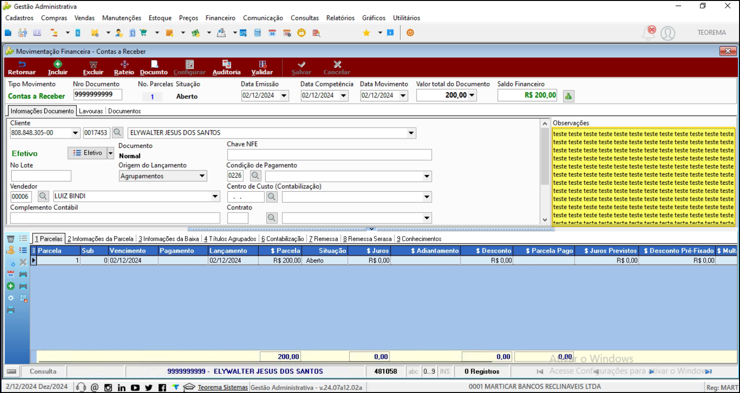This screenshot has width=740, height=393.
Task: Toggle the 0..9 numeric mode indicator
Action: pyautogui.click(x=429, y=371)
